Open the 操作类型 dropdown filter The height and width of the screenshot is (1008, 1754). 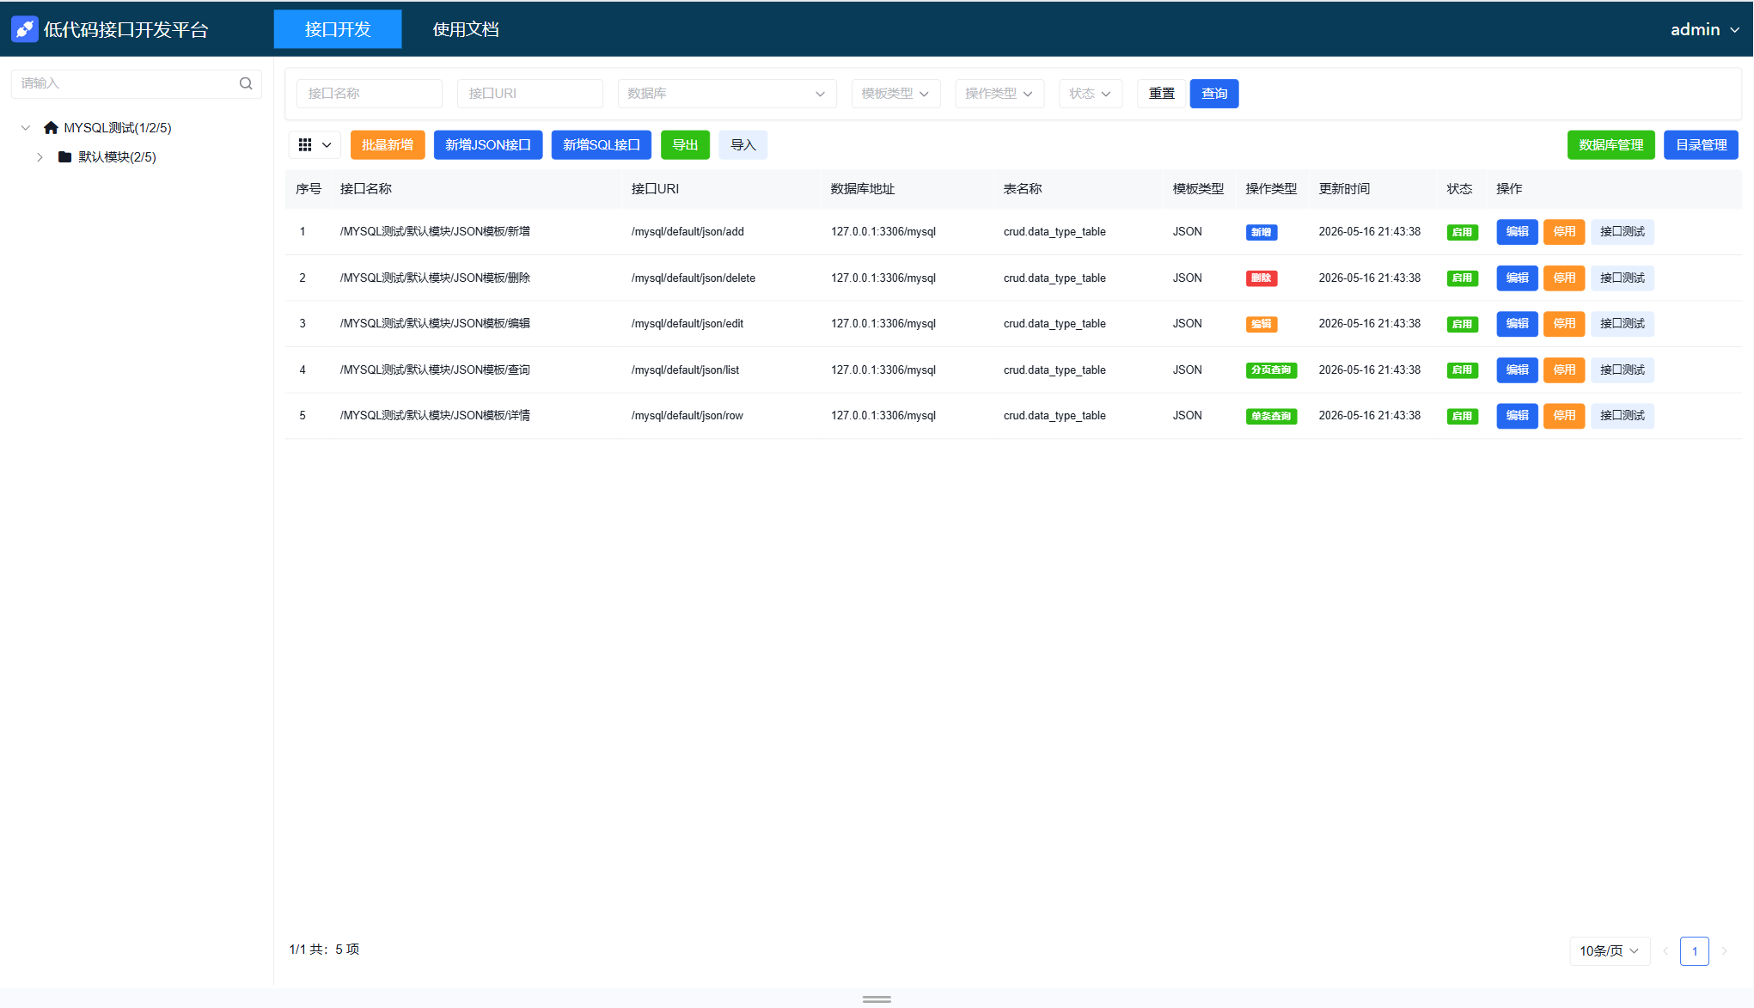tap(999, 94)
